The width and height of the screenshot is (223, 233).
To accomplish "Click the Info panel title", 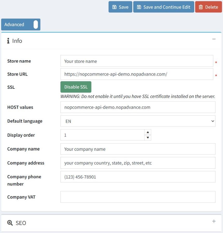I will tap(17, 41).
